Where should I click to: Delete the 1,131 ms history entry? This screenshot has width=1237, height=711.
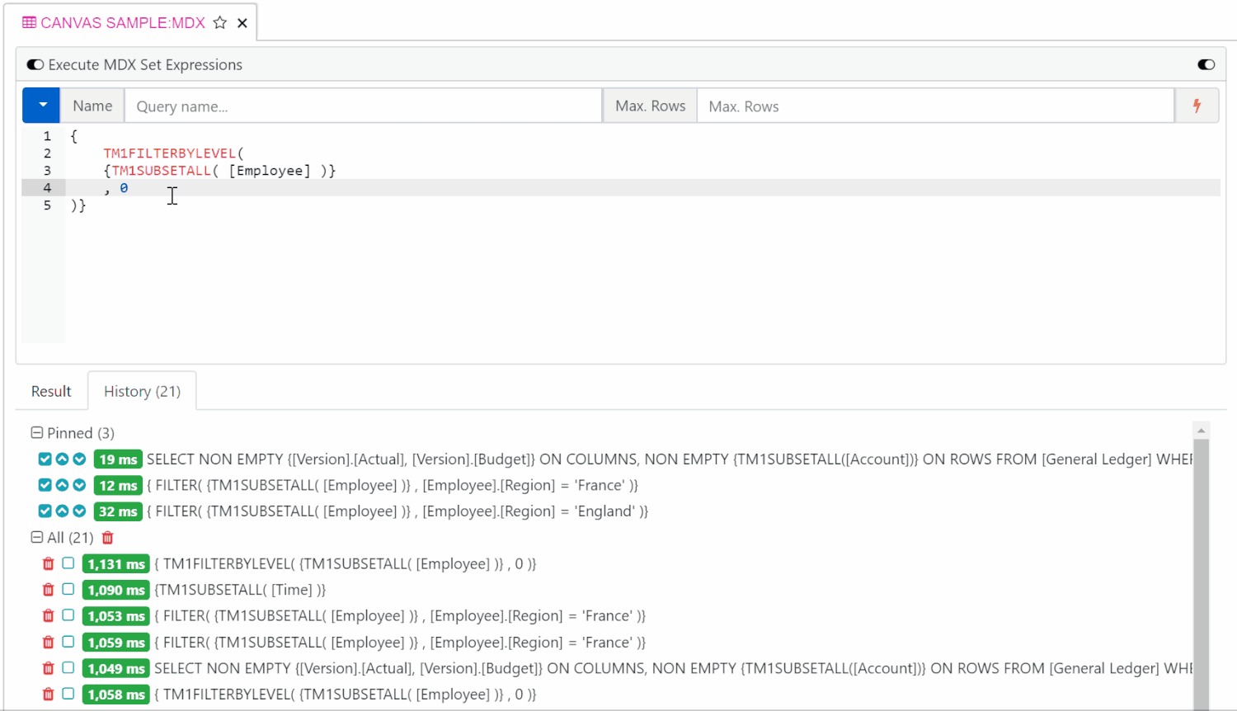click(x=48, y=563)
